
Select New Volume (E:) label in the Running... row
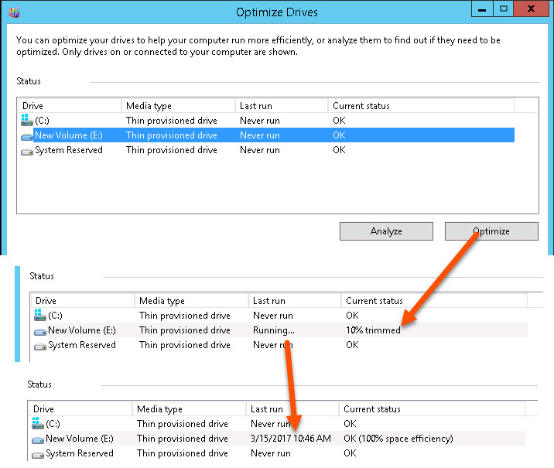point(81,330)
